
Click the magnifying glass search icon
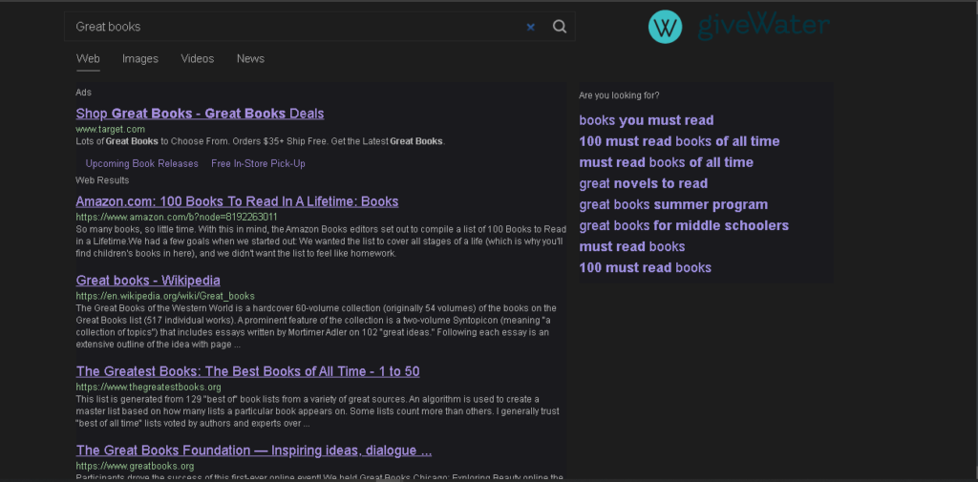tap(560, 26)
